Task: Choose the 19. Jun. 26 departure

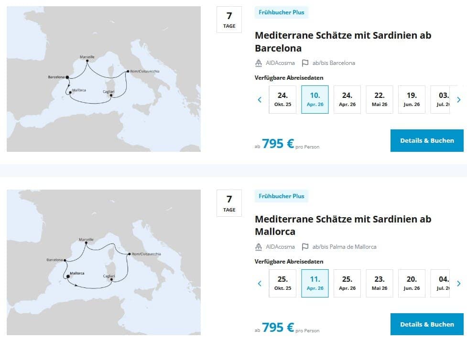Action: [412, 99]
